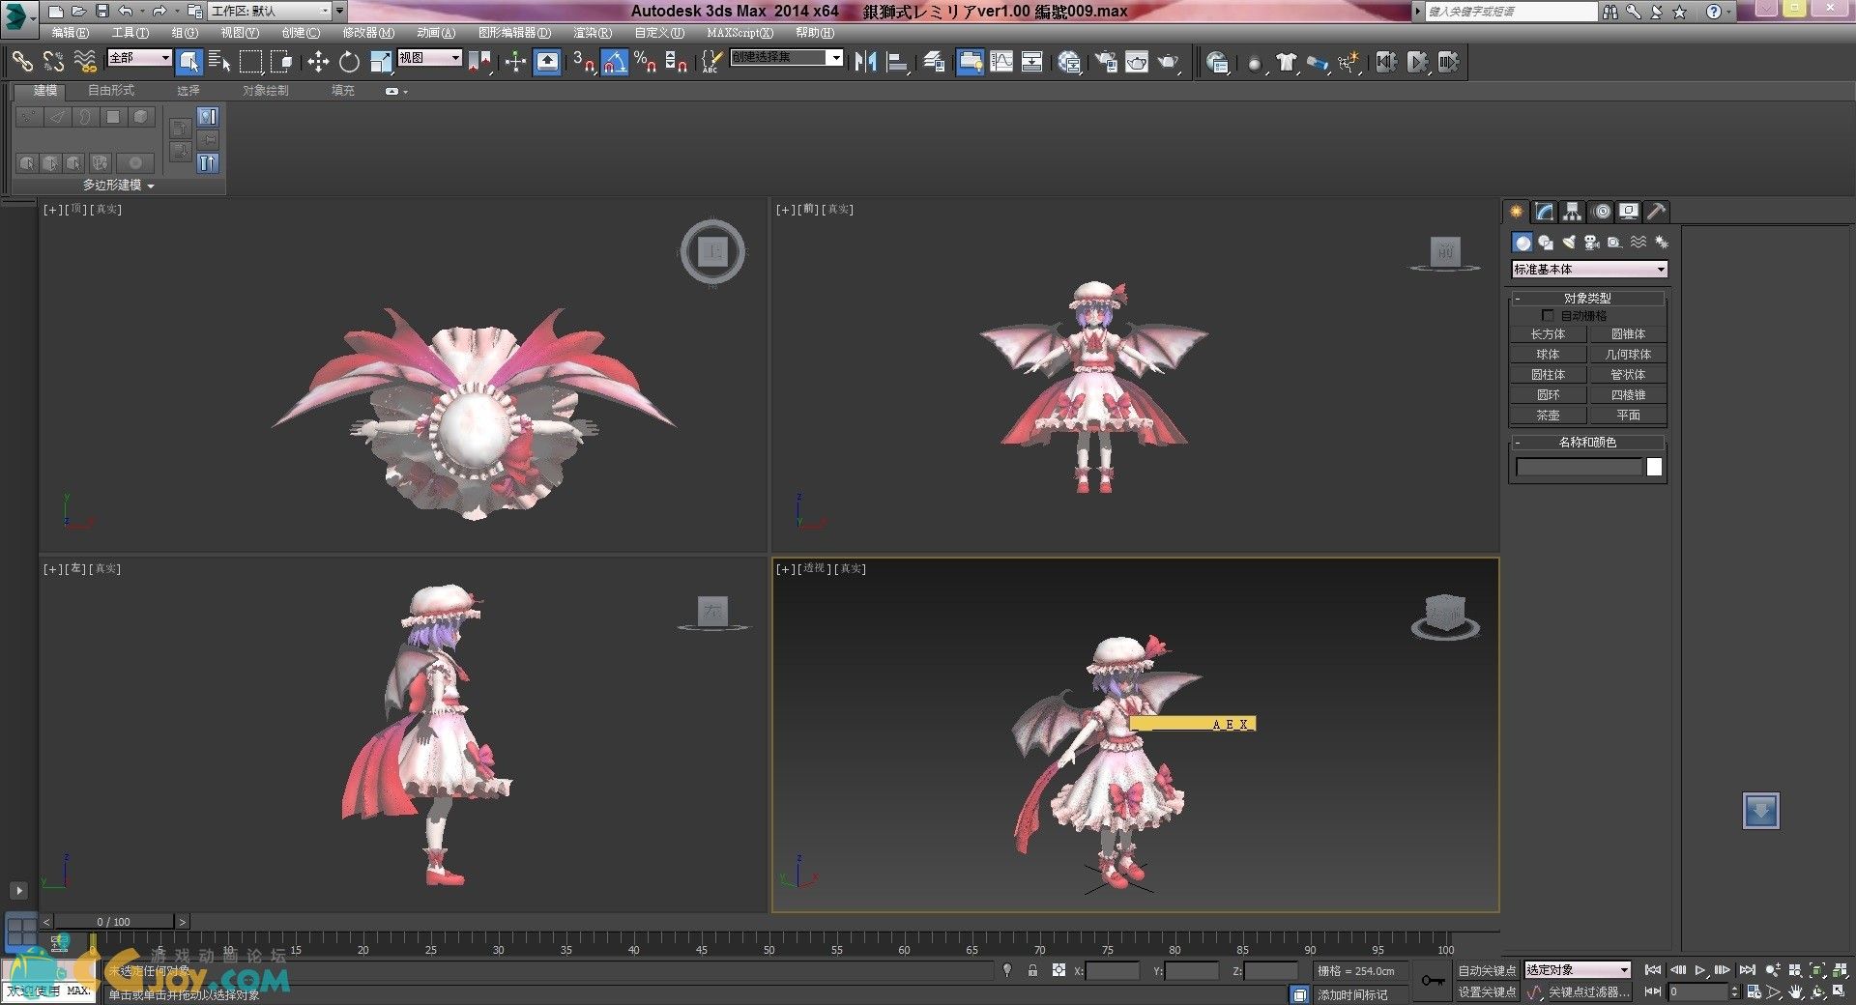Open the named selection sets '创建选择集' dropdown
The width and height of the screenshot is (1856, 1005).
(x=786, y=58)
